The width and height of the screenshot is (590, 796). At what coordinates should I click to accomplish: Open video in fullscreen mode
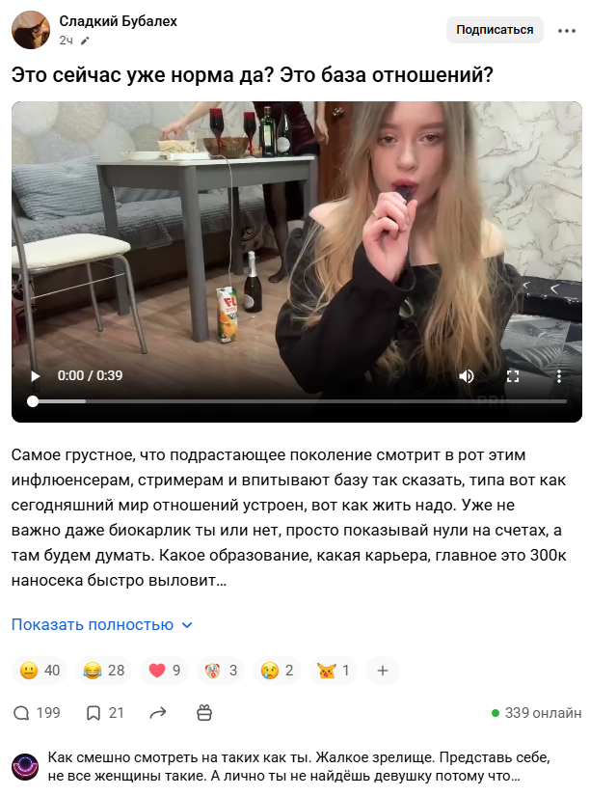513,376
